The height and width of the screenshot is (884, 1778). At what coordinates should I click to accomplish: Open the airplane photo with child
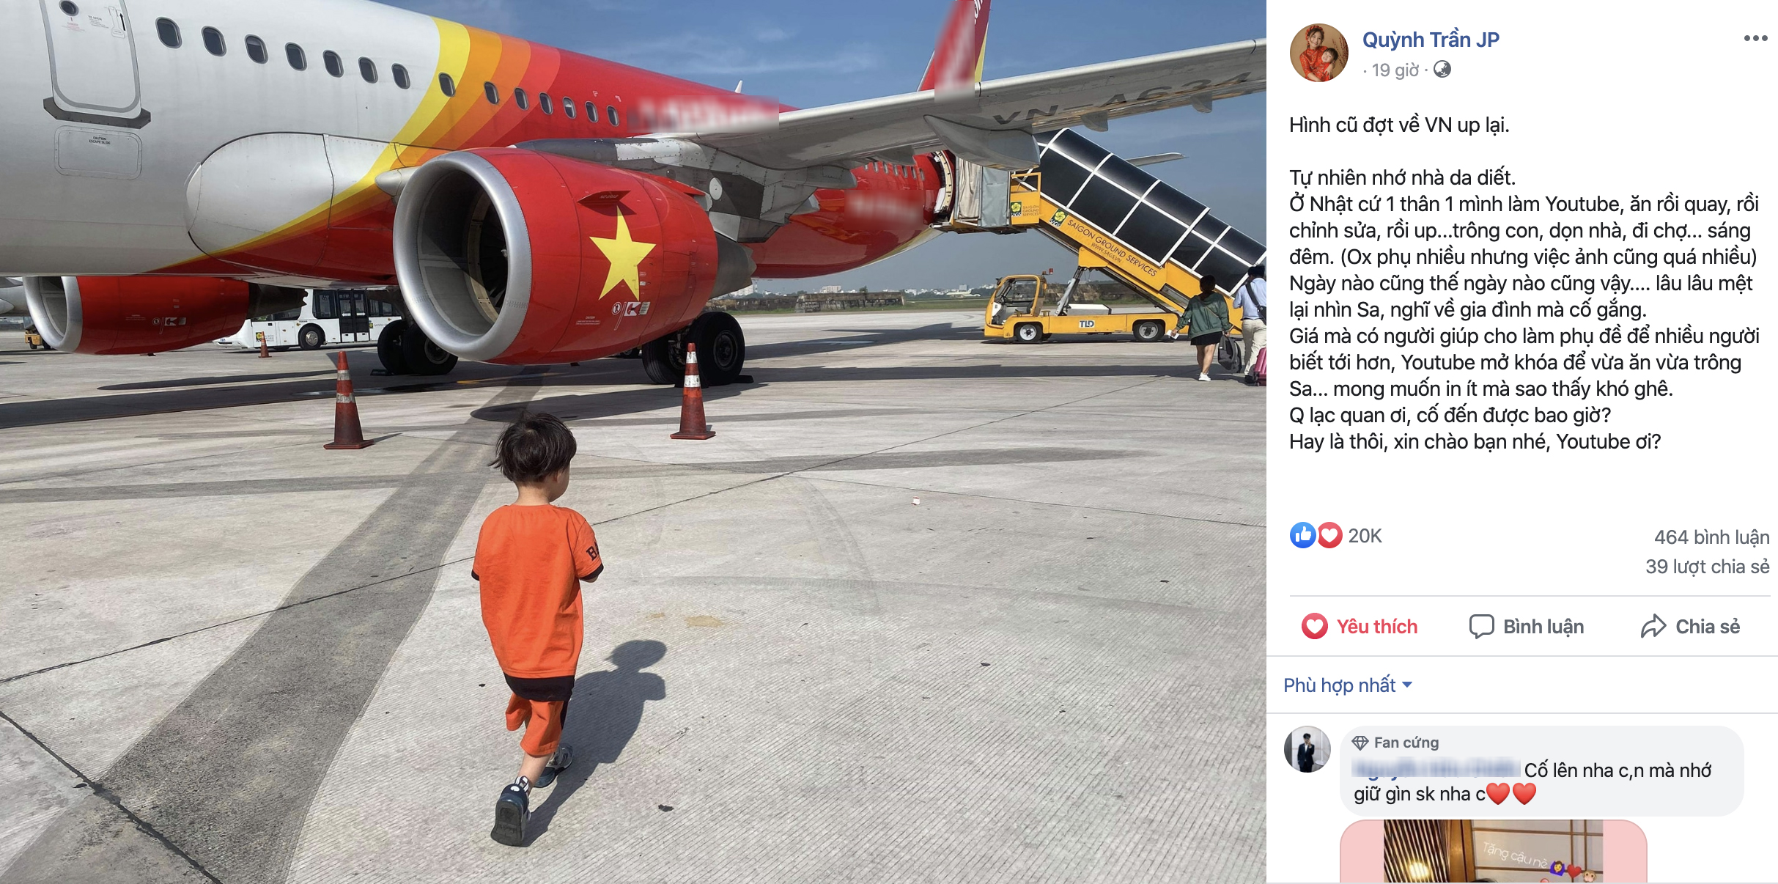633,442
